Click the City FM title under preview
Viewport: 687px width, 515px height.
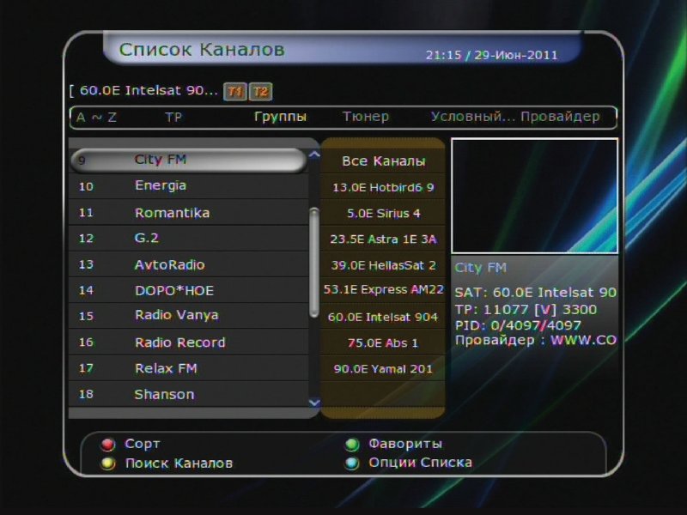[x=480, y=268]
